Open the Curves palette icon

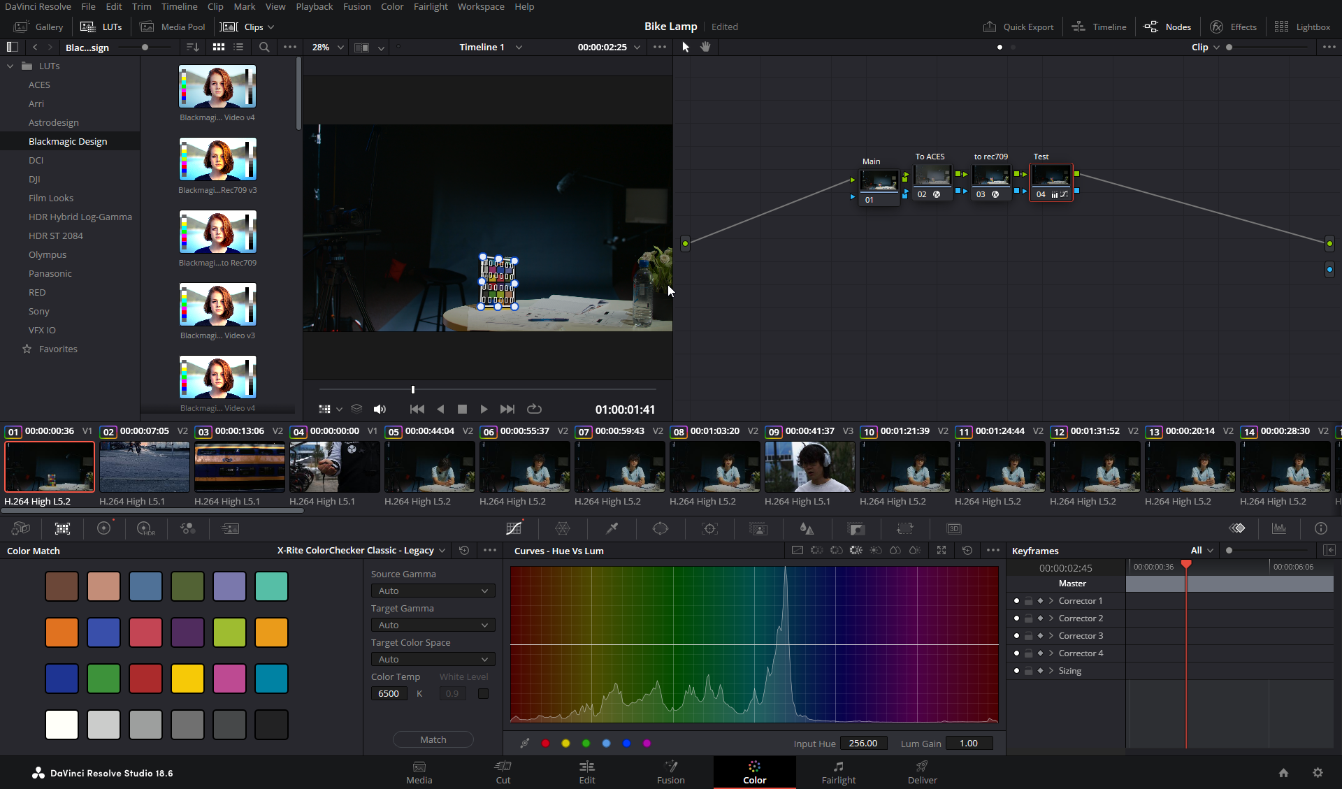click(x=514, y=528)
